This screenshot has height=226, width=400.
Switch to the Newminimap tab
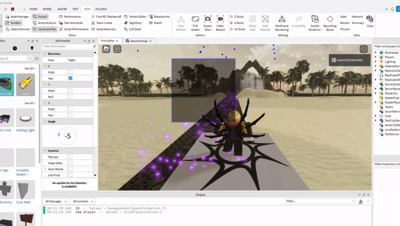click(139, 41)
